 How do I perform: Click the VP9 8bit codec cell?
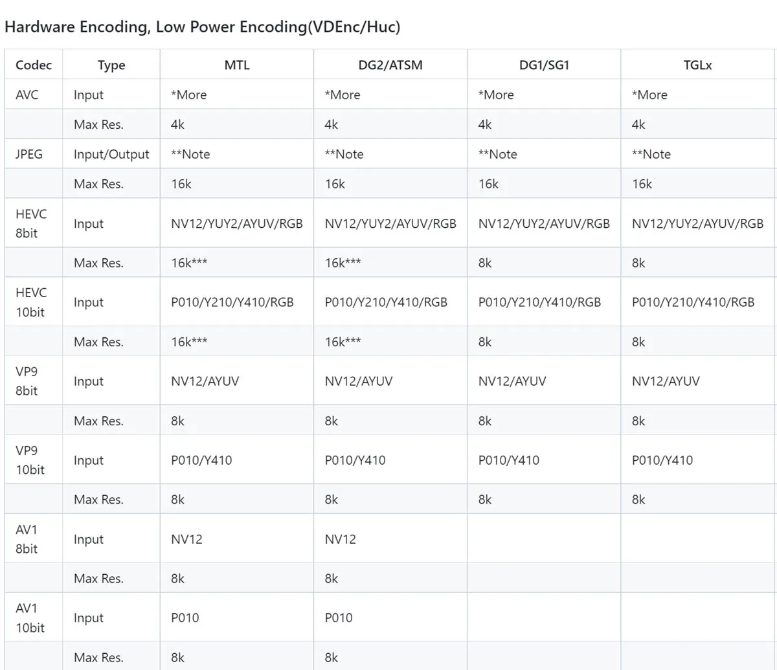[27, 381]
